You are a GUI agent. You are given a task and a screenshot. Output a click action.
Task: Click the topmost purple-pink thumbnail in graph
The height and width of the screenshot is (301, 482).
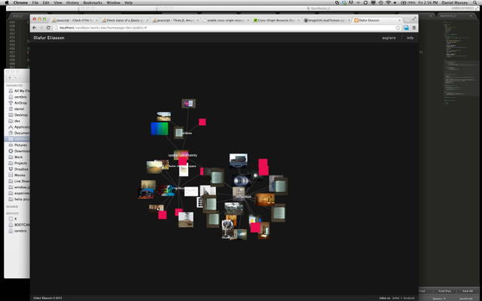point(188,104)
